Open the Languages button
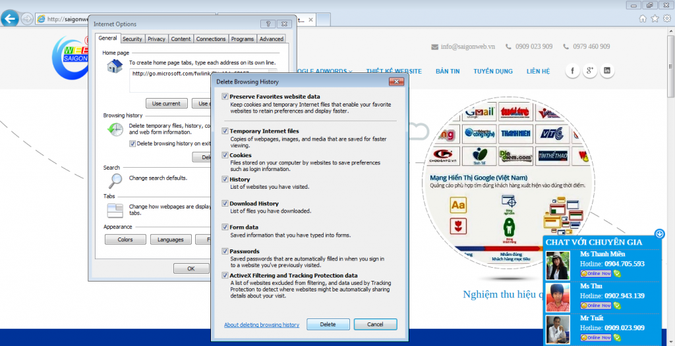Viewport: 675px width, 346px height. pyautogui.click(x=171, y=239)
